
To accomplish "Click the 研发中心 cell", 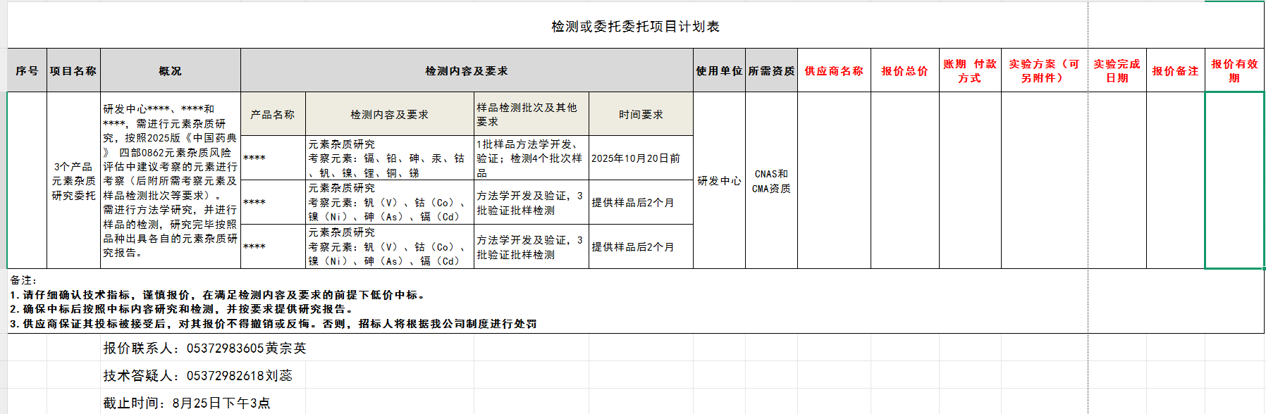I will click(x=719, y=181).
